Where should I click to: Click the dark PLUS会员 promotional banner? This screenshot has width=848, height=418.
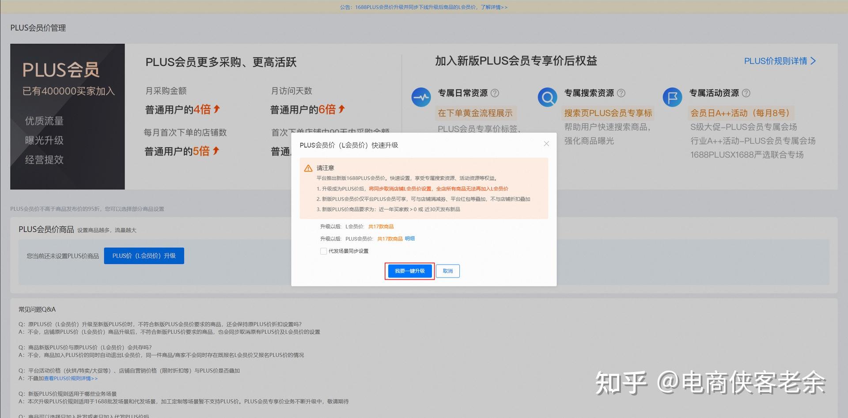coord(67,117)
